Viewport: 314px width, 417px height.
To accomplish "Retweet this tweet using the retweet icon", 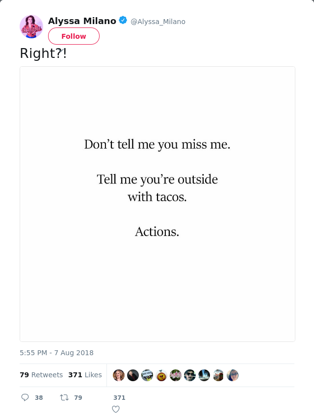I will (64, 397).
